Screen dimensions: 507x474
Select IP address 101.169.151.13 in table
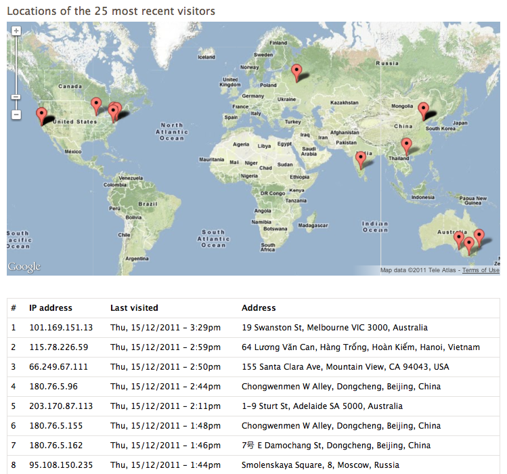[x=61, y=328]
